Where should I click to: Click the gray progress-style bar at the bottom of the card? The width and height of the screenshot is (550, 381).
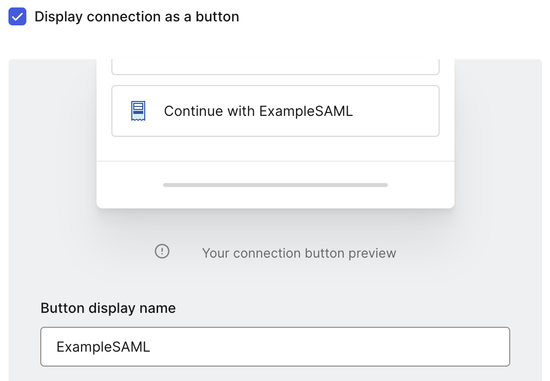pyautogui.click(x=275, y=185)
